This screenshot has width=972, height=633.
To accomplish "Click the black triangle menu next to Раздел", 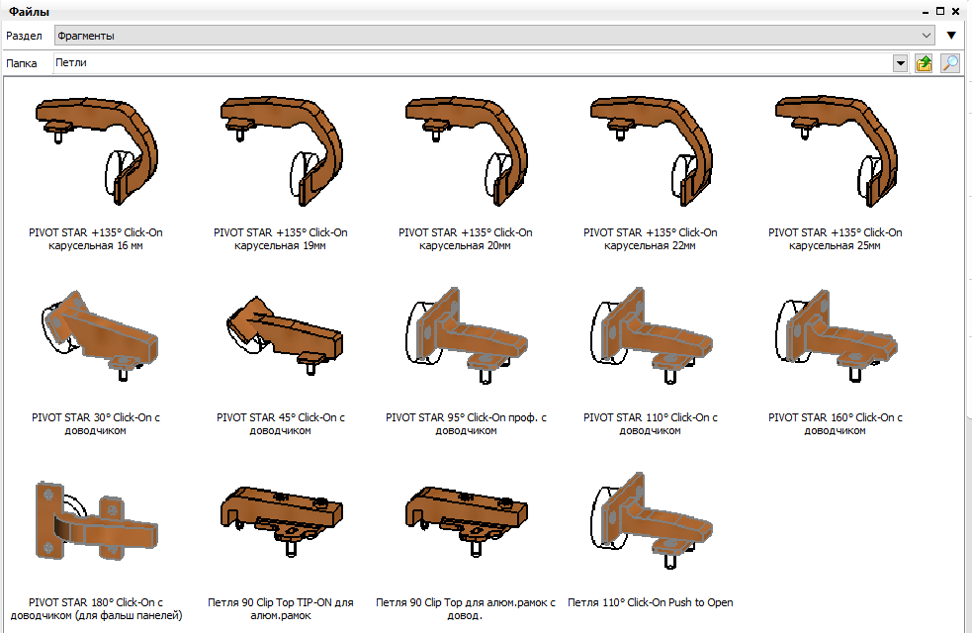I will point(951,36).
